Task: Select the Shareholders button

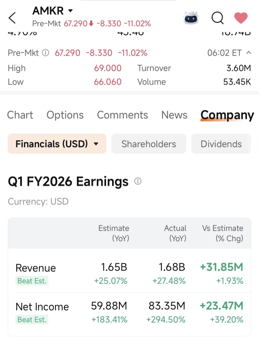Action: point(149,144)
